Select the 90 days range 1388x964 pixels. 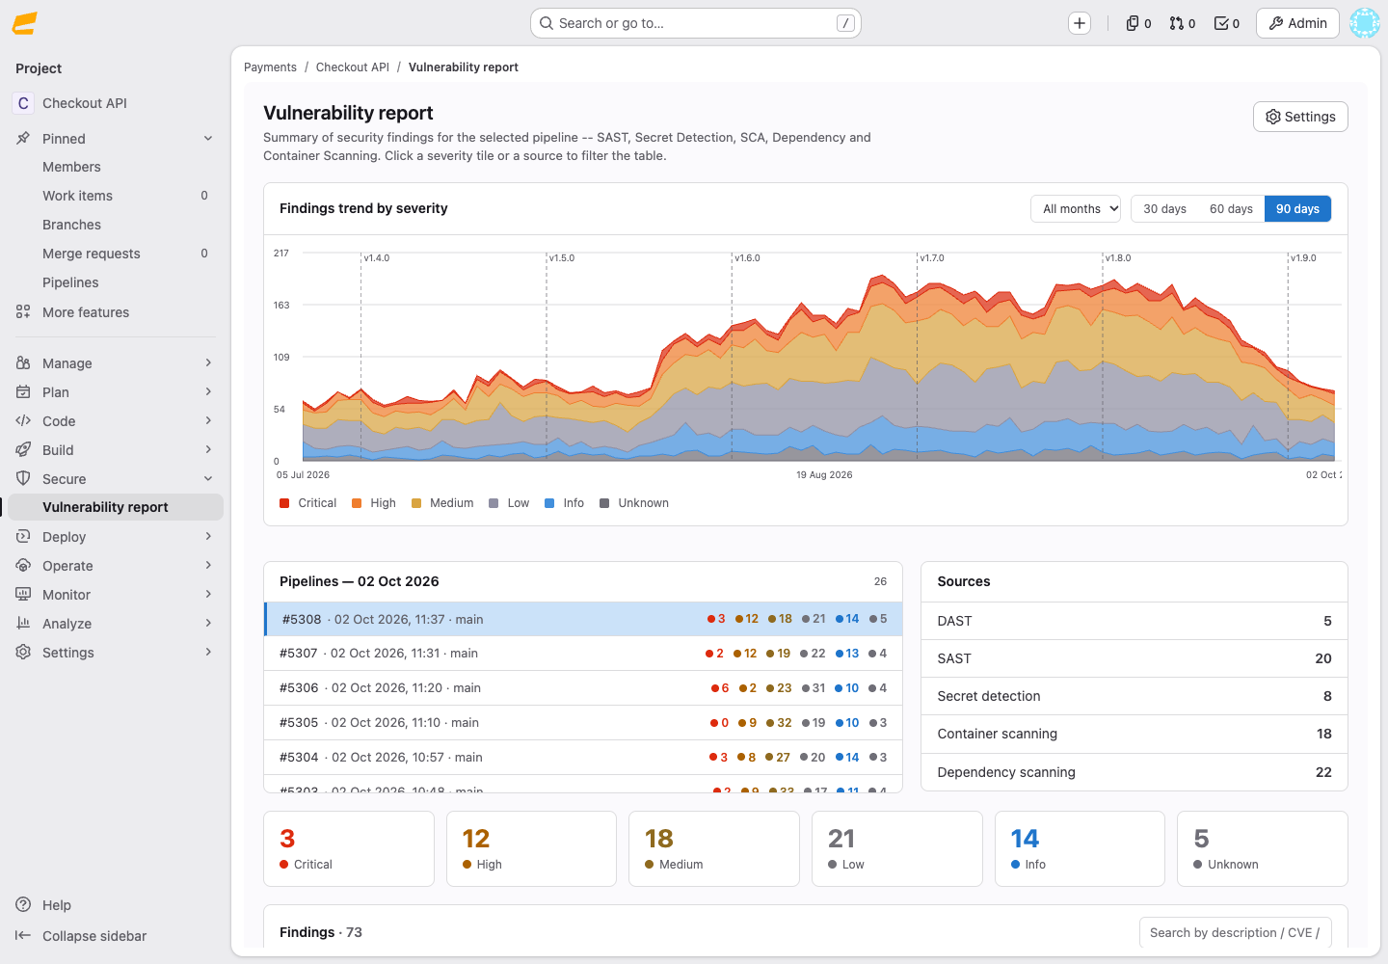point(1297,209)
